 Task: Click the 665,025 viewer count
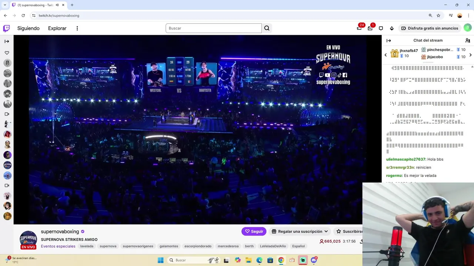(330, 241)
